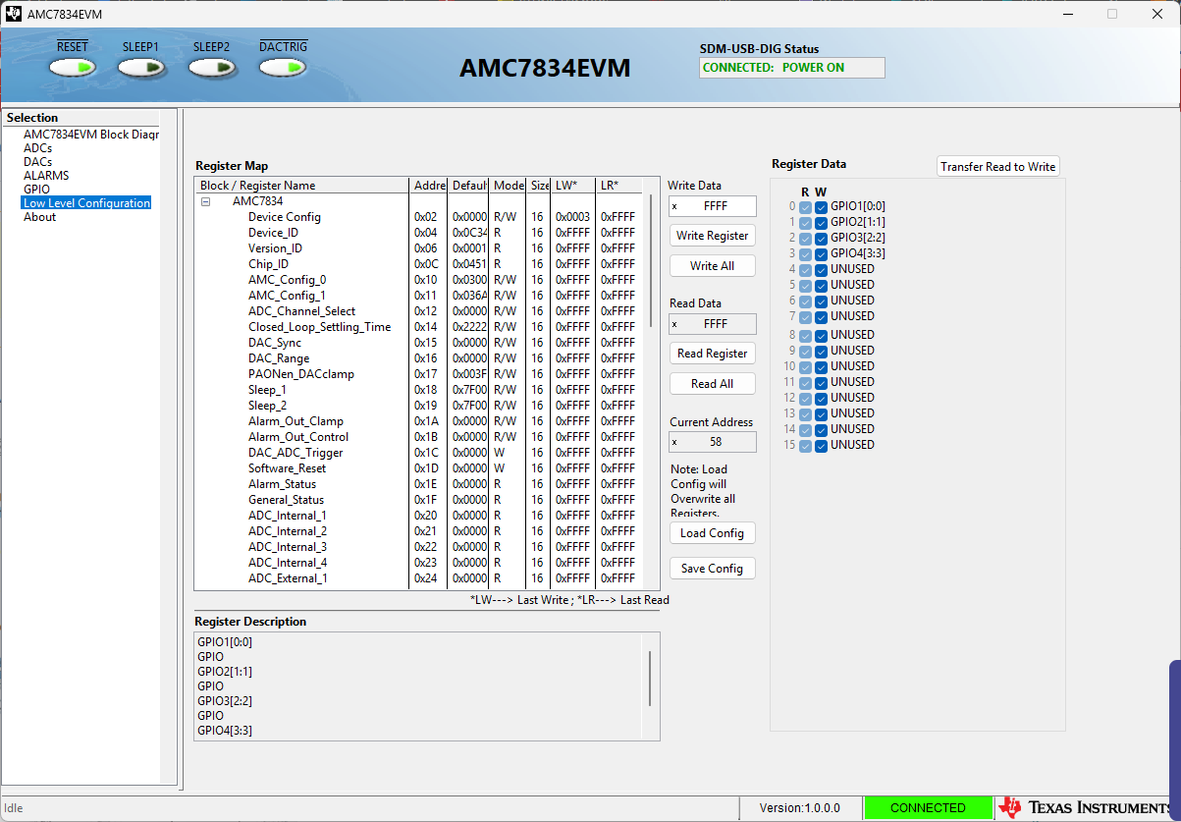Click Transfer Read to Write button
The image size is (1181, 822).
pos(998,167)
